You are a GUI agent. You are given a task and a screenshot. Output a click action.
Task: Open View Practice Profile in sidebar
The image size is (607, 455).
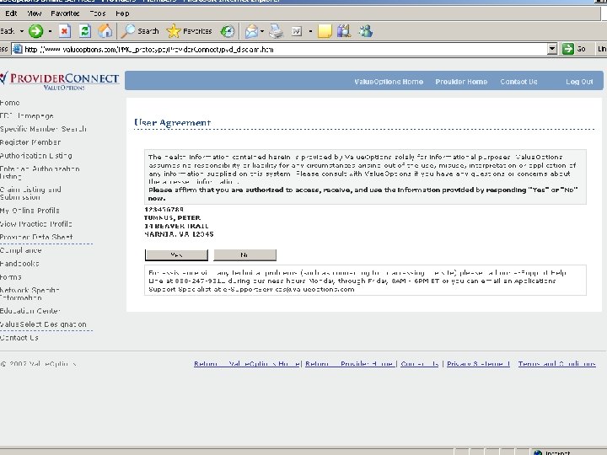click(36, 223)
